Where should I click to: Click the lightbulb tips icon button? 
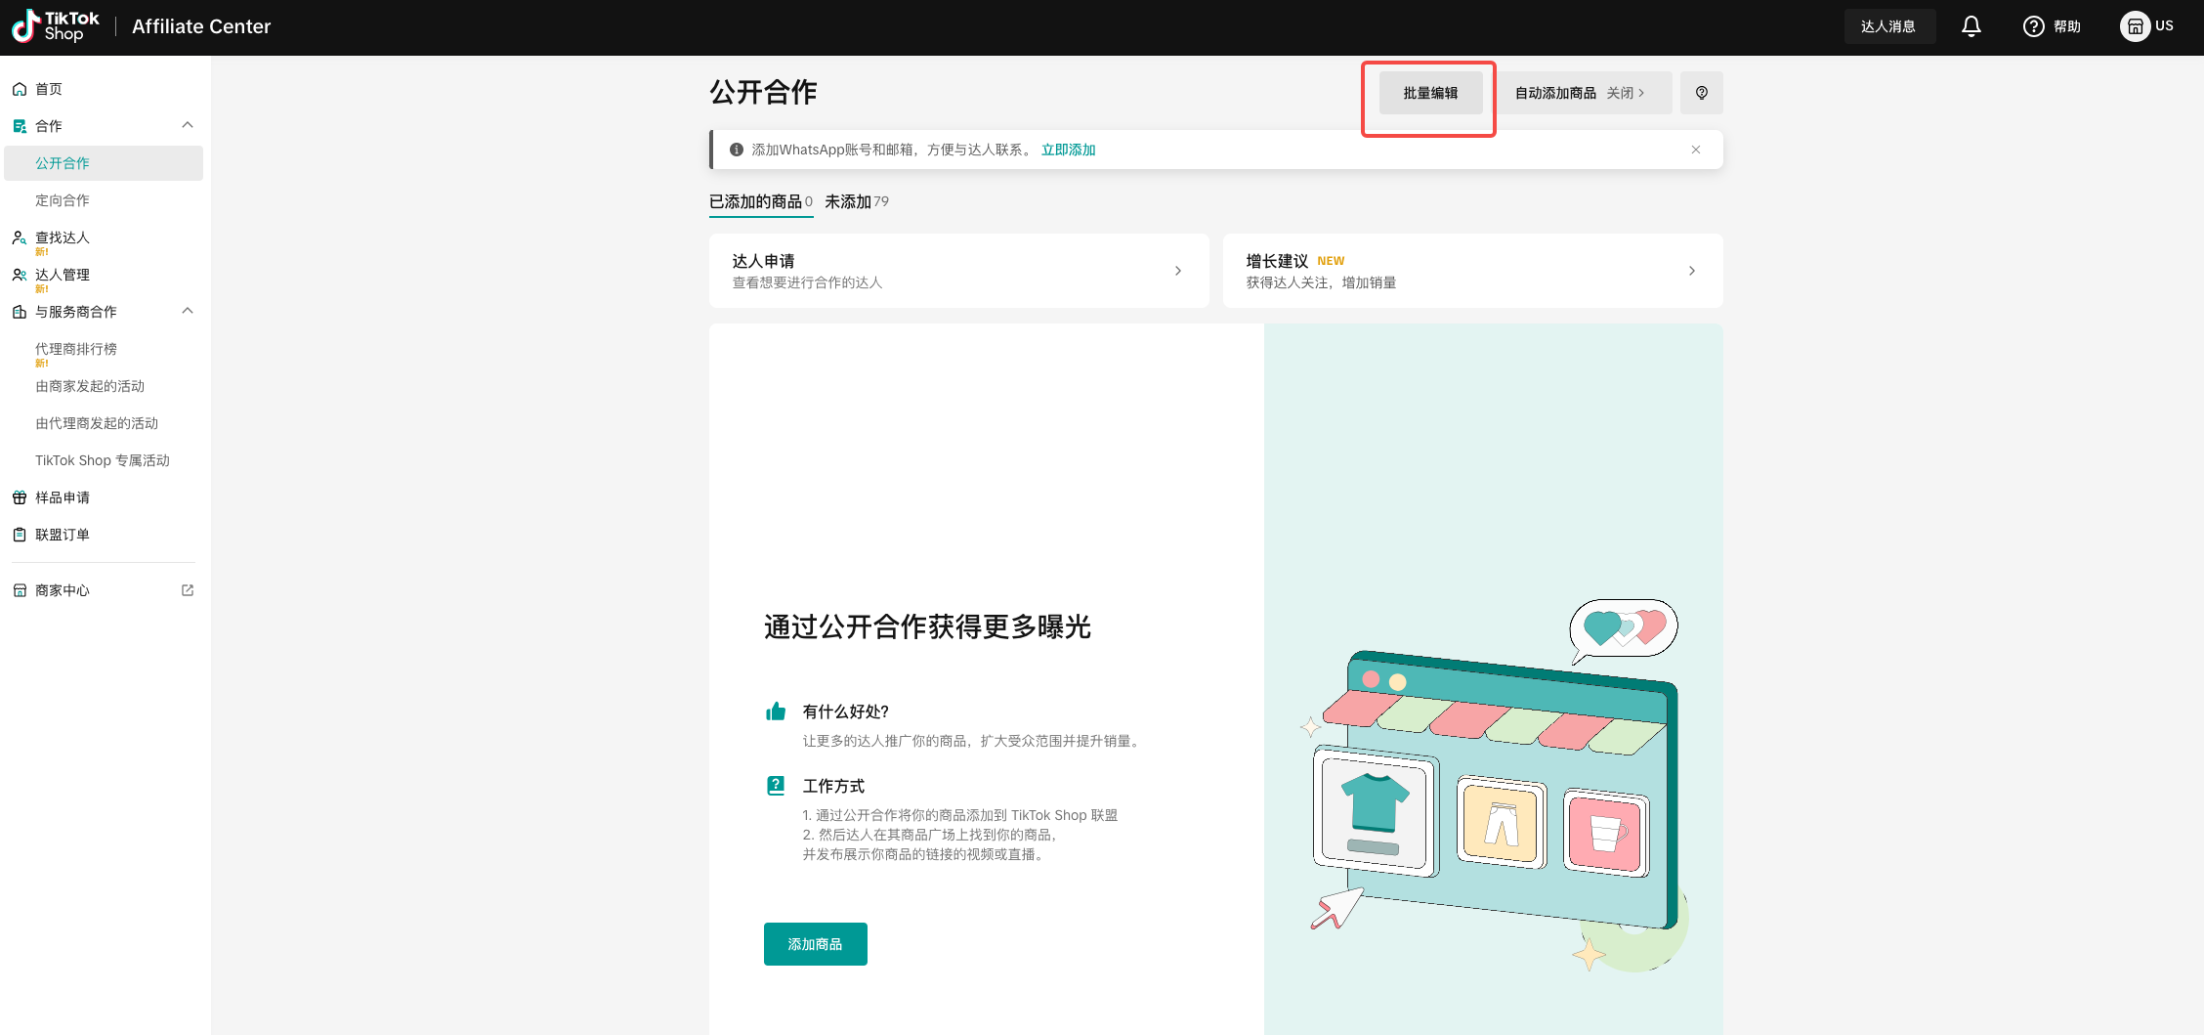click(1701, 93)
